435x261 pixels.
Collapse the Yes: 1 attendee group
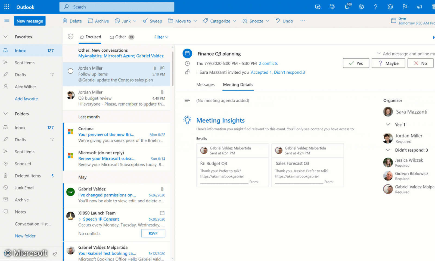pos(388,125)
